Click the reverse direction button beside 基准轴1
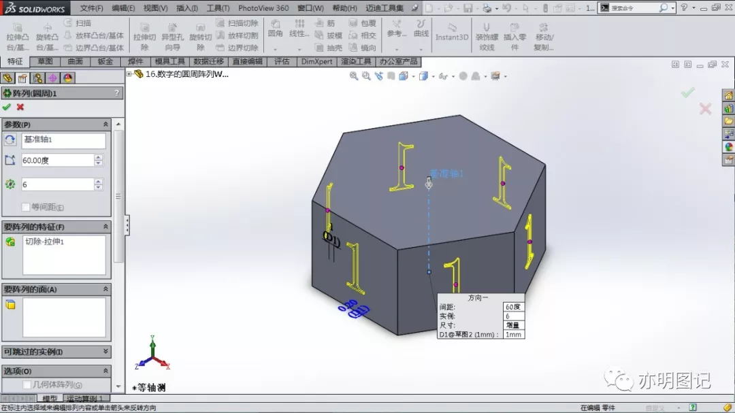Screen dimensions: 735x413 (x=10, y=139)
